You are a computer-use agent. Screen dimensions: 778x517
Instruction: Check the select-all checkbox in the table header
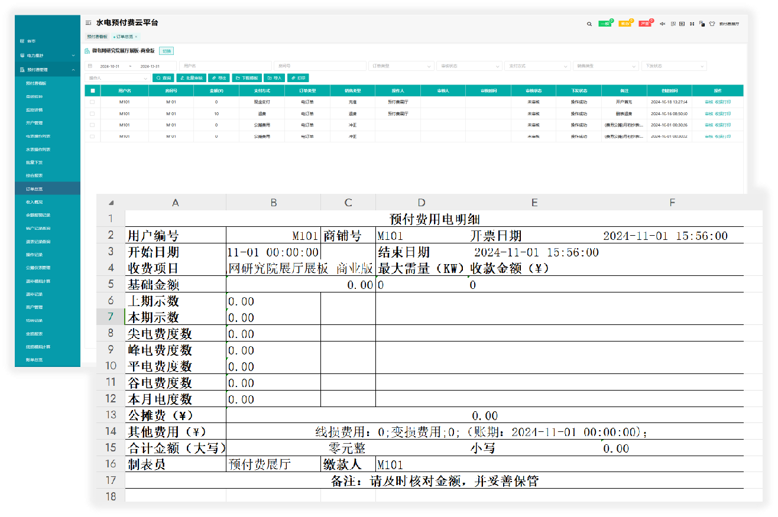click(92, 91)
